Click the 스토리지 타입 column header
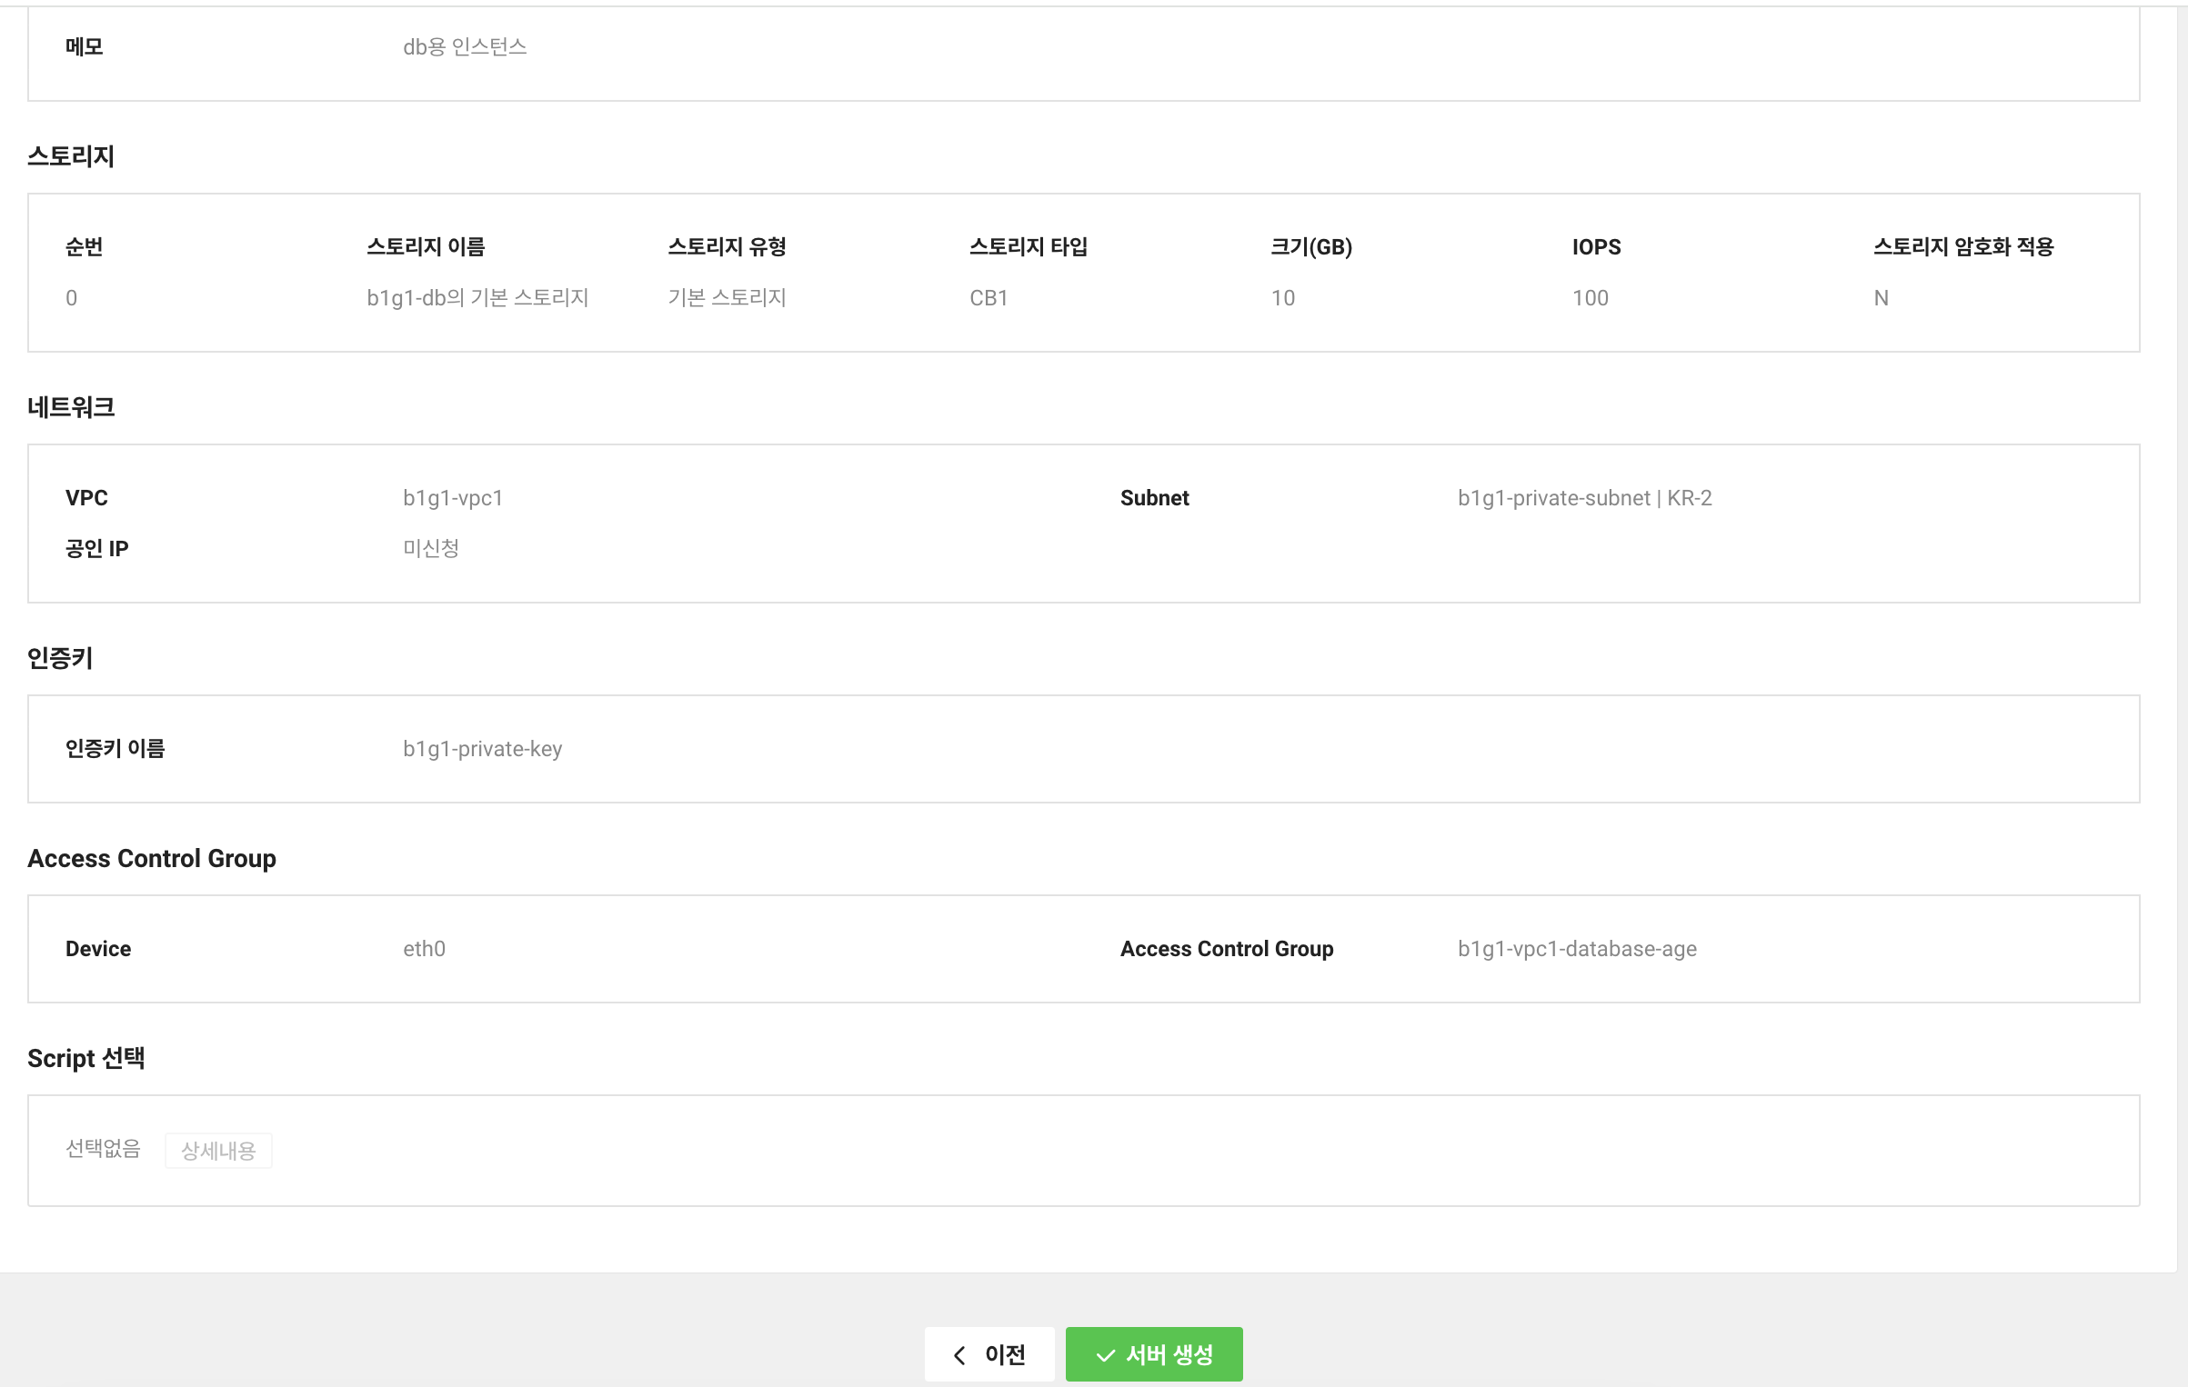This screenshot has height=1387, width=2188. coord(1029,247)
